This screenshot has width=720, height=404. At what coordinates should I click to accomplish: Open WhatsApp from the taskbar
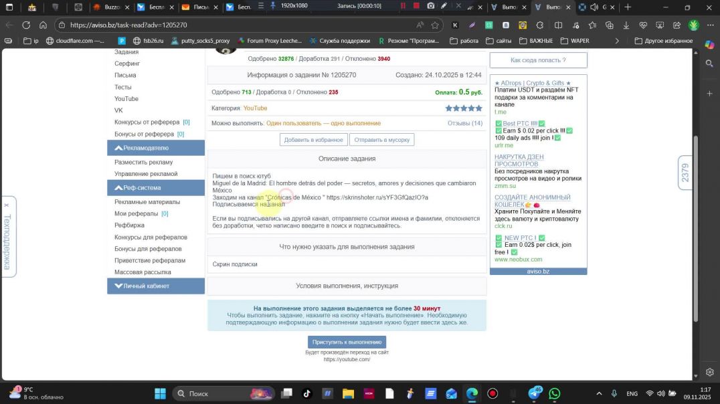click(x=554, y=393)
